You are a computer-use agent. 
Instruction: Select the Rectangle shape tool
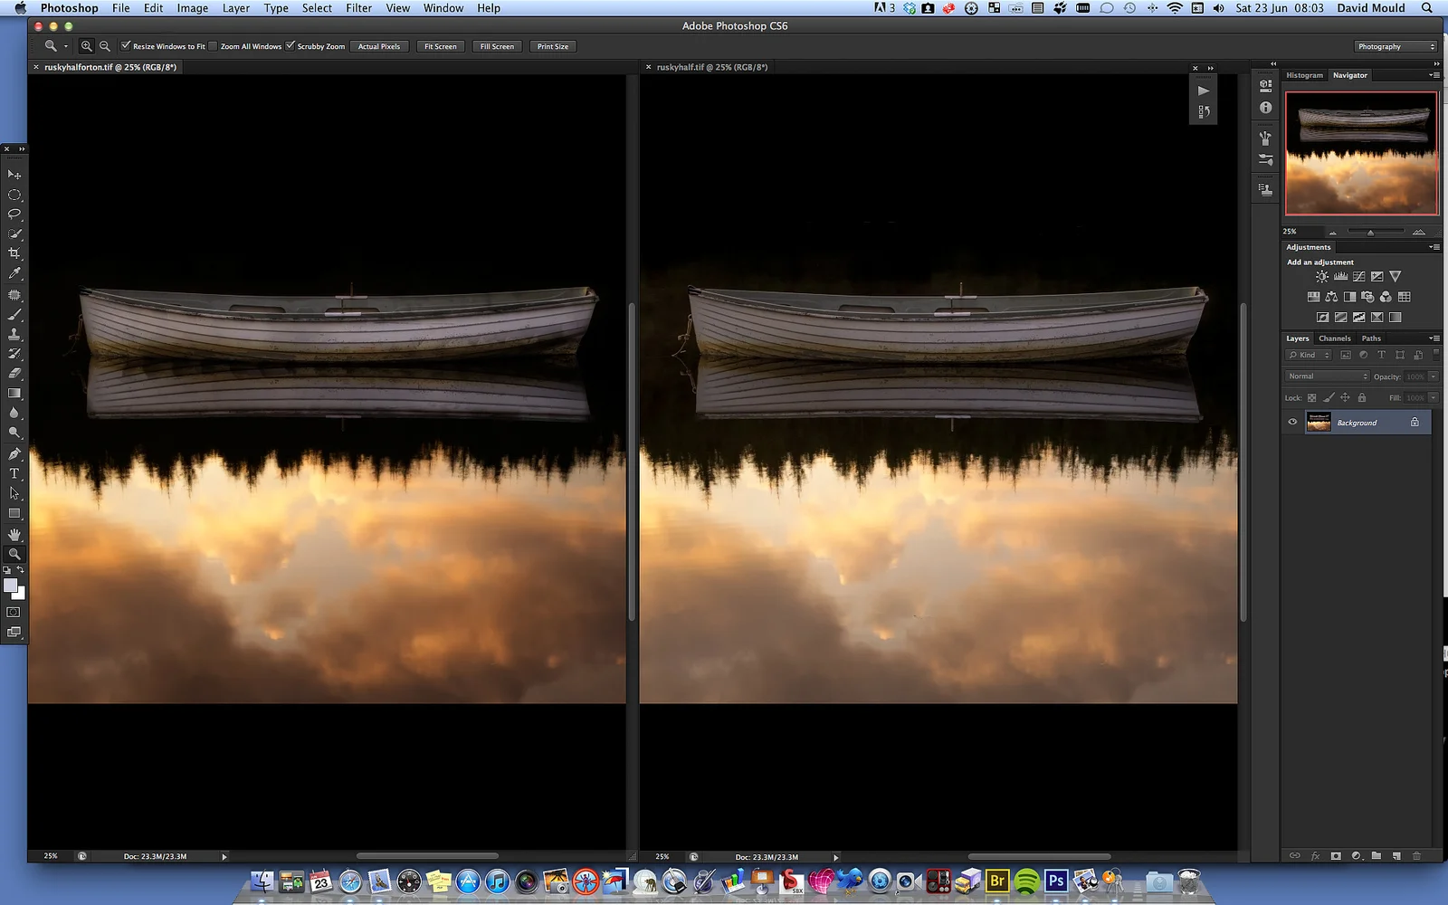tap(14, 513)
